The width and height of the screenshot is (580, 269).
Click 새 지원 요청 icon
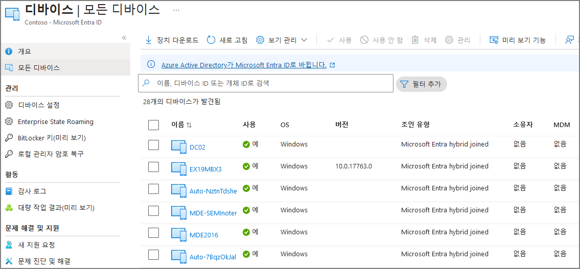9,245
